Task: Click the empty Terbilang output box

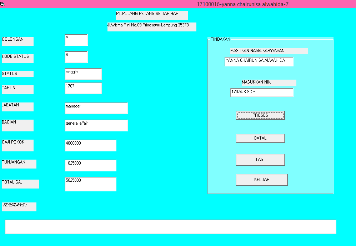Action: [171, 227]
